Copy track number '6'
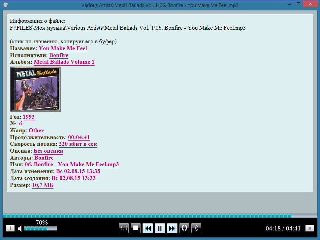 [x=20, y=124]
